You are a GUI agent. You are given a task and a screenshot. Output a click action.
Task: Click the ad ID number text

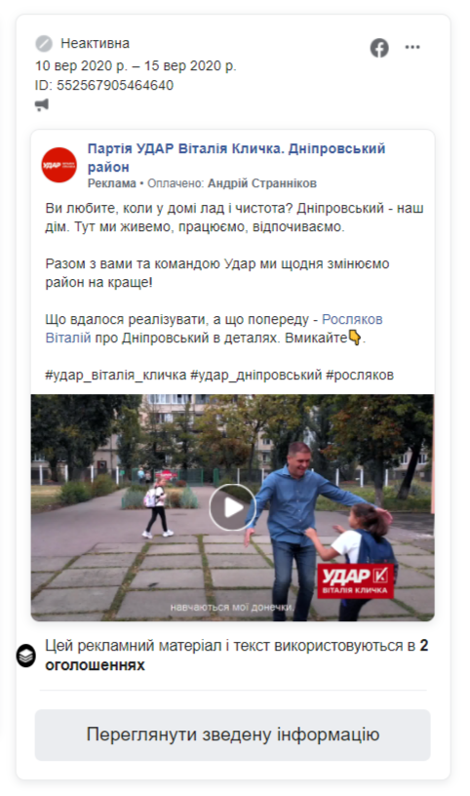point(104,85)
